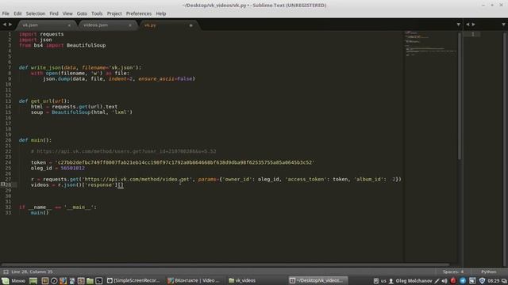
Task: Click right pane's left tab arrow
Action: point(468,25)
